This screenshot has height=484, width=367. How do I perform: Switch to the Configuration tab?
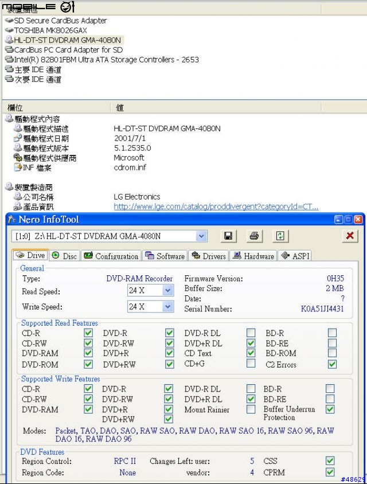click(x=111, y=256)
